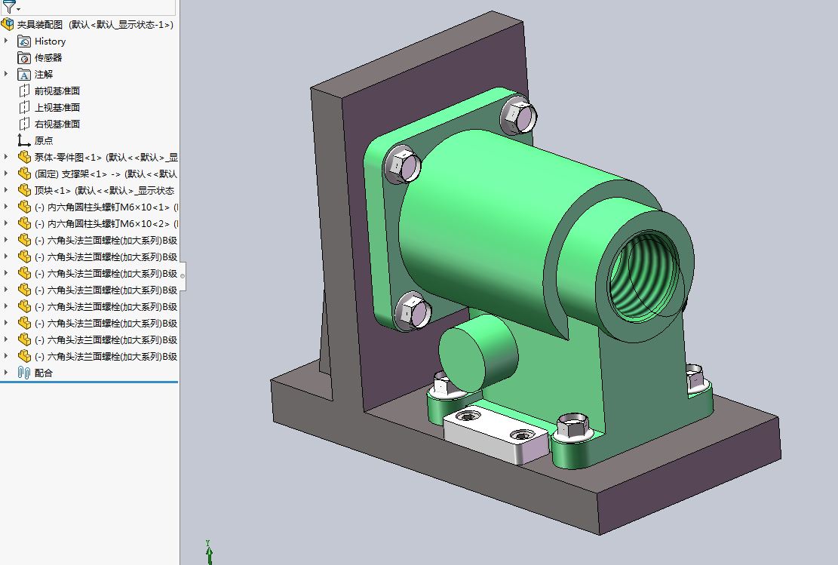838x565 pixels.
Task: Select the 顶块<1> tree row text
Action: [x=104, y=190]
